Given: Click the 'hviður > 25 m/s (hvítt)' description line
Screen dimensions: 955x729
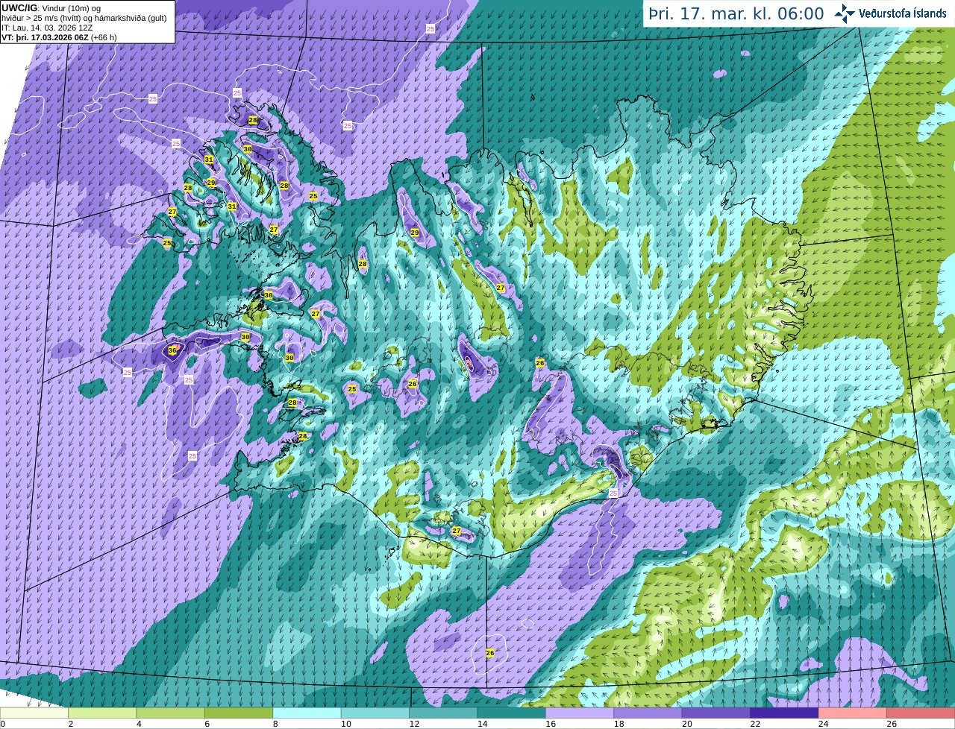Looking at the screenshot, I should [x=43, y=17].
